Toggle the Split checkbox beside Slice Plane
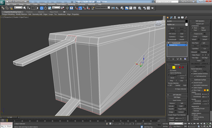Image resolution: width=212 pixels, height=128 pixels. pos(201,43)
